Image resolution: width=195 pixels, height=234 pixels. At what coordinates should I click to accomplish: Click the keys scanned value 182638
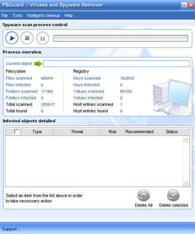click(127, 78)
